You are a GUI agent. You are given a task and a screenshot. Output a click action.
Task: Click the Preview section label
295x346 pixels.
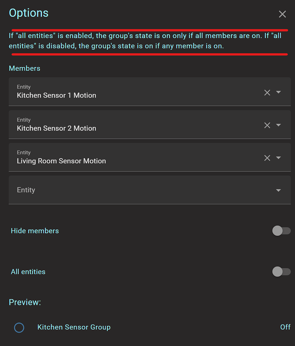(25, 302)
